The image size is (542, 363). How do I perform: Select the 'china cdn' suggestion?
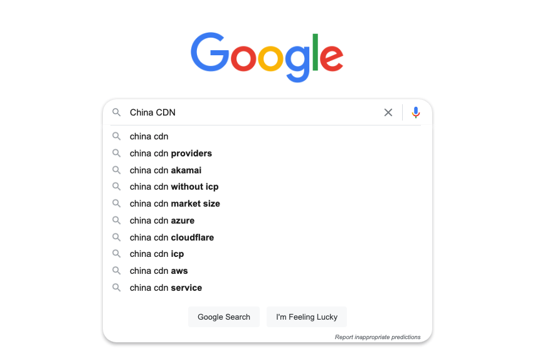tap(149, 136)
